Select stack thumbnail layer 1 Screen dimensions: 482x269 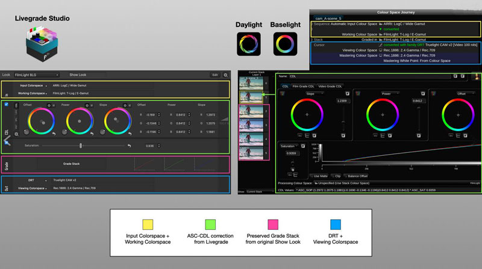click(x=251, y=97)
